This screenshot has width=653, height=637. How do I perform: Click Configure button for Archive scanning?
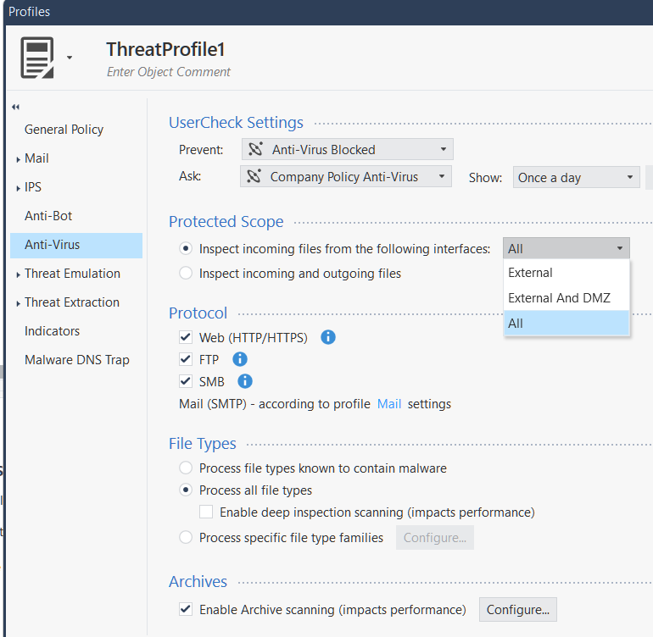518,610
